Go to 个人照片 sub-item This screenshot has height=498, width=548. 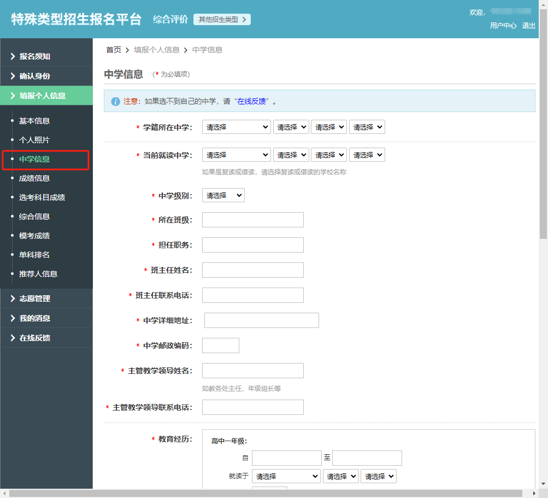pyautogui.click(x=34, y=140)
